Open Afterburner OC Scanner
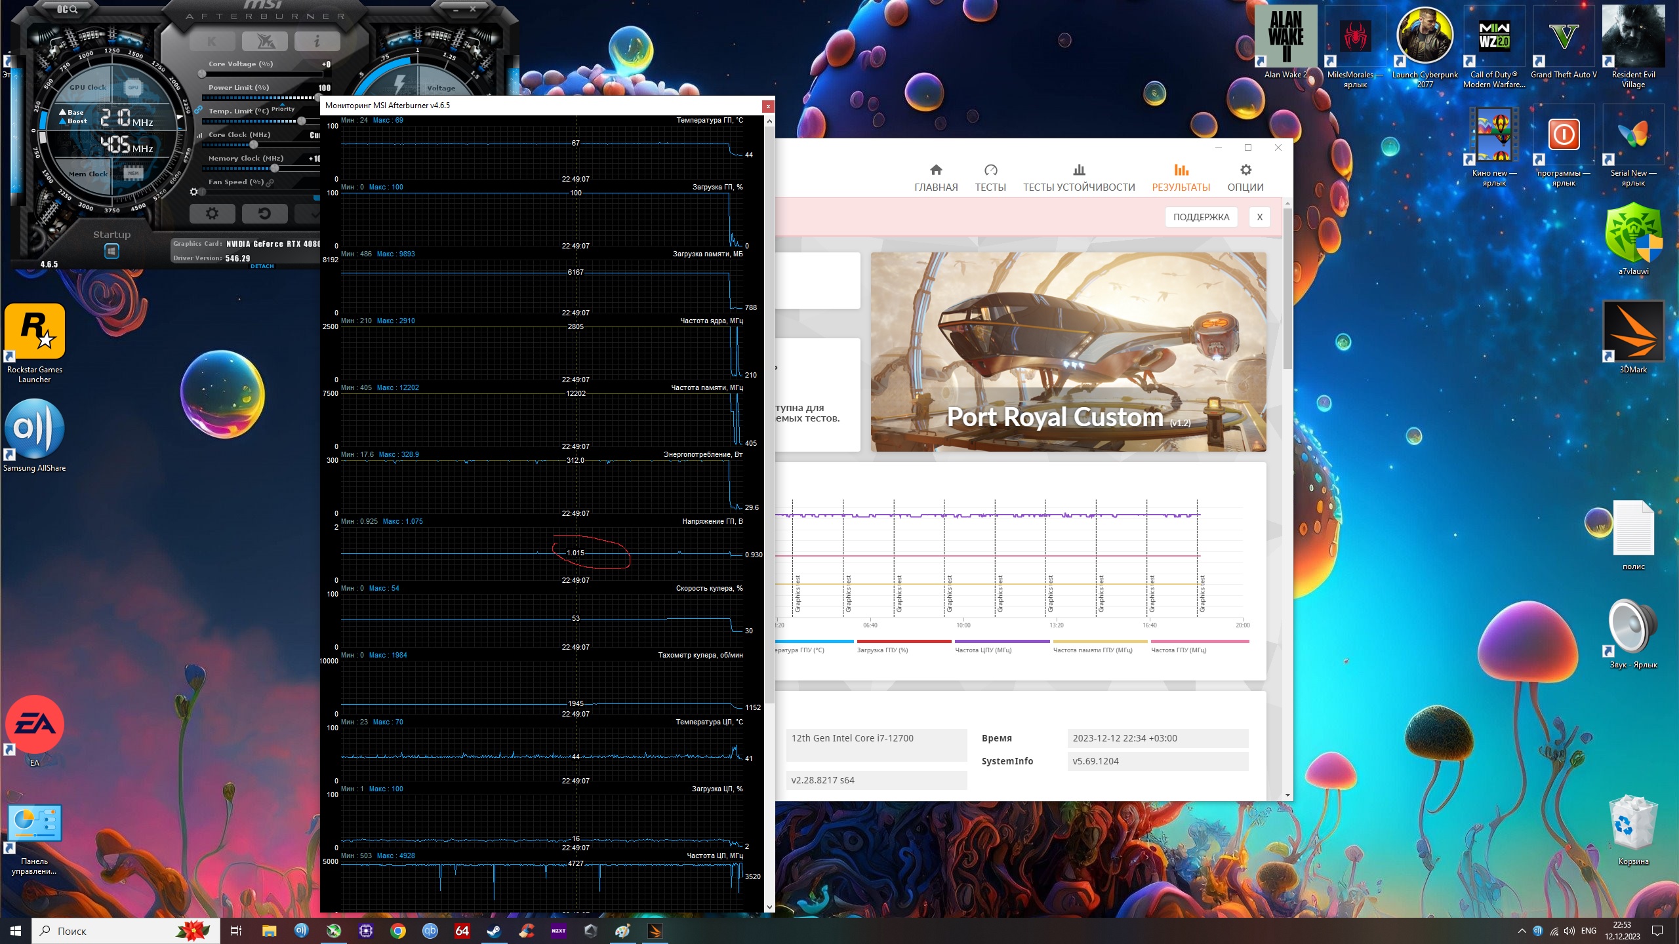 [67, 9]
